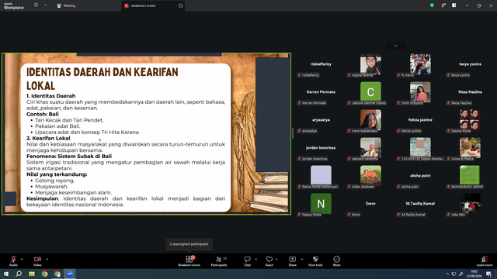Click the shared slide title heading
497x279 pixels.
click(x=102, y=78)
